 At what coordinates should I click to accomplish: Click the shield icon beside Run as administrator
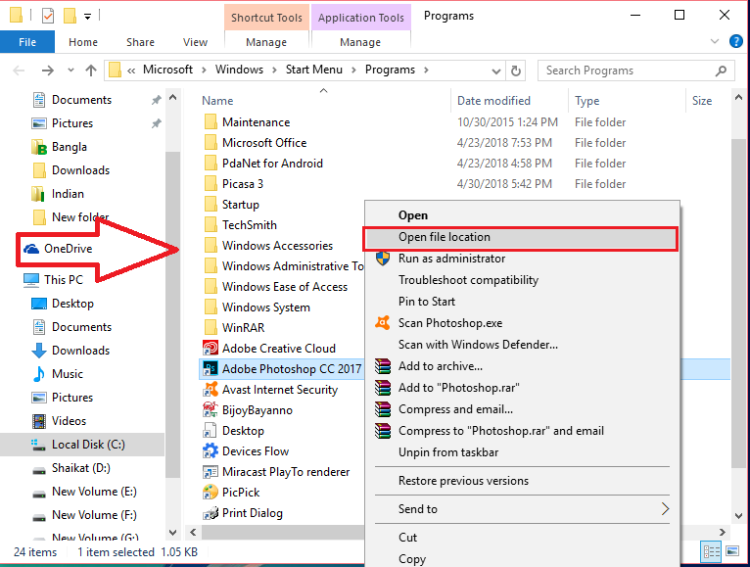click(x=383, y=259)
